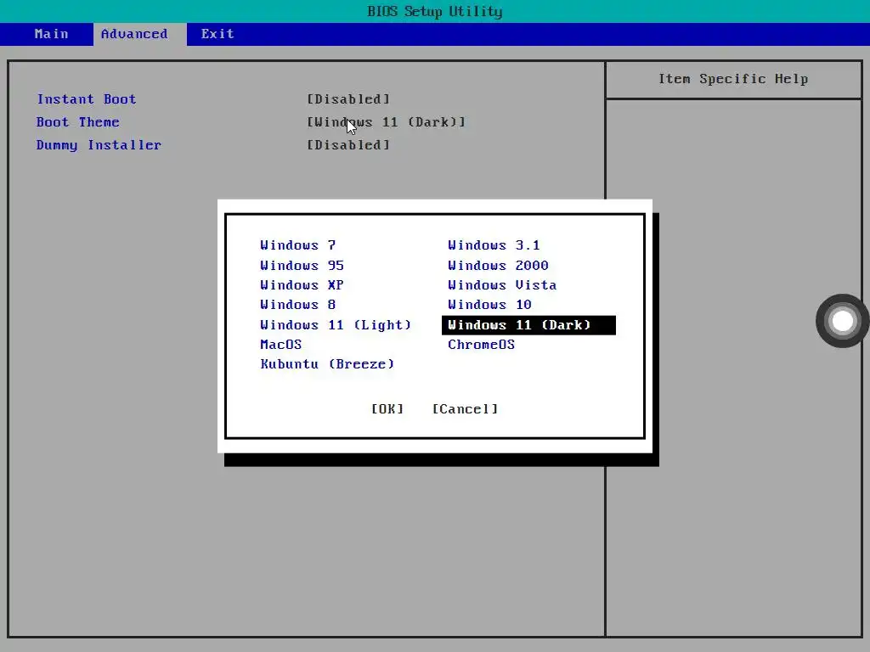Select the Boot Theme setting label
Screen dimensions: 870x652
[77, 122]
